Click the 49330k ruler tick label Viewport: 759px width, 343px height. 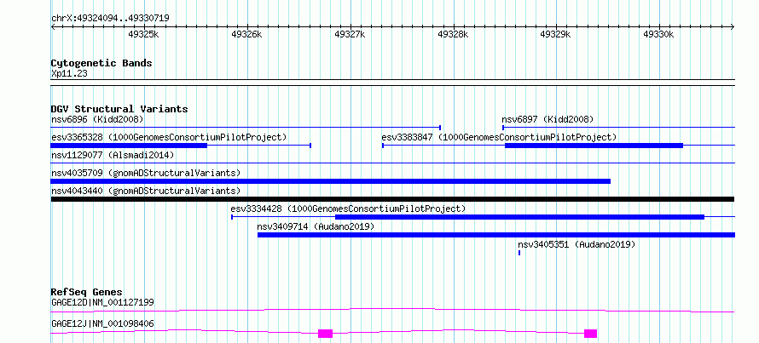click(x=658, y=34)
